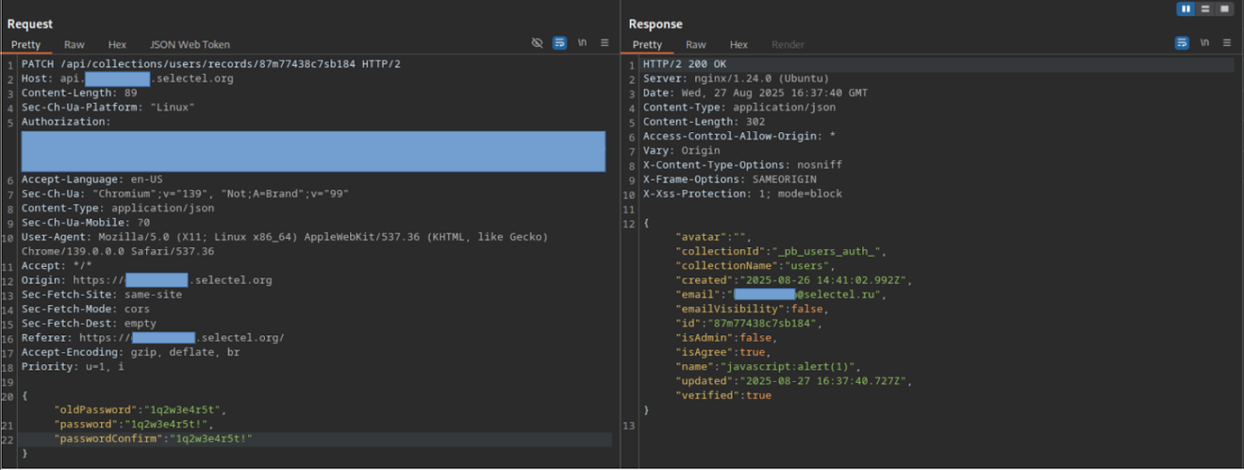Click the passwordConfirm line in request body

coord(153,439)
